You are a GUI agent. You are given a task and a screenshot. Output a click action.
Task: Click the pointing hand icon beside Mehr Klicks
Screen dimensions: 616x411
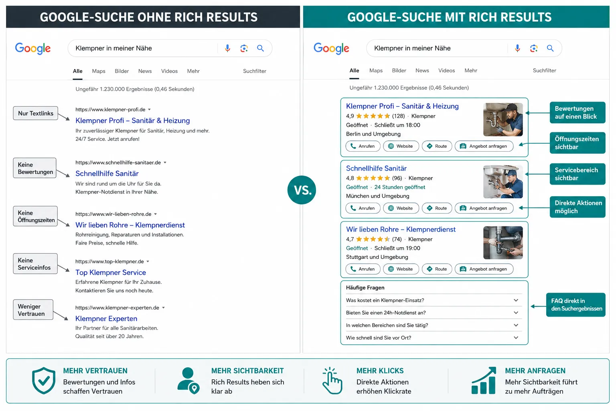click(332, 380)
